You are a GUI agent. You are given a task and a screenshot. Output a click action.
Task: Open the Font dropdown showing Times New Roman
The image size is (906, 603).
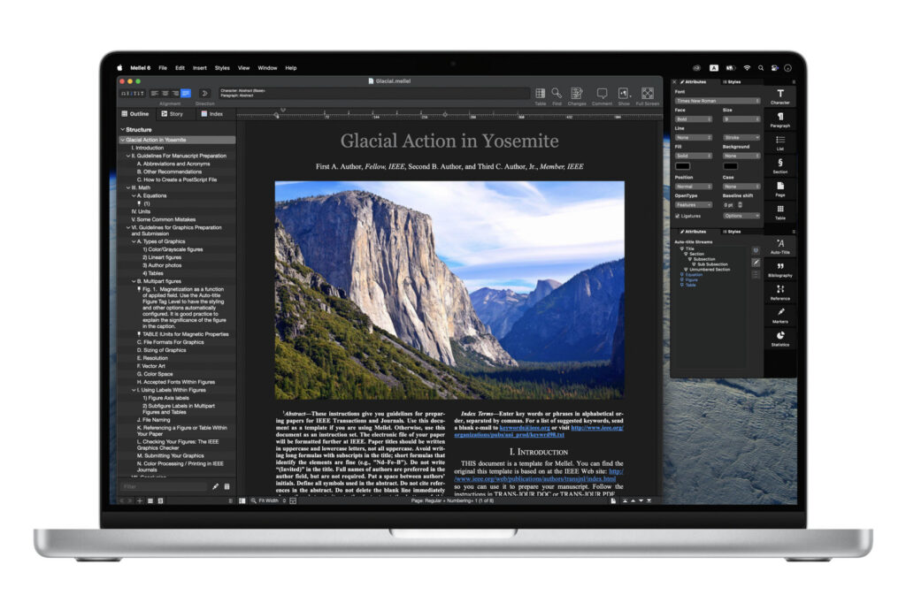[717, 101]
